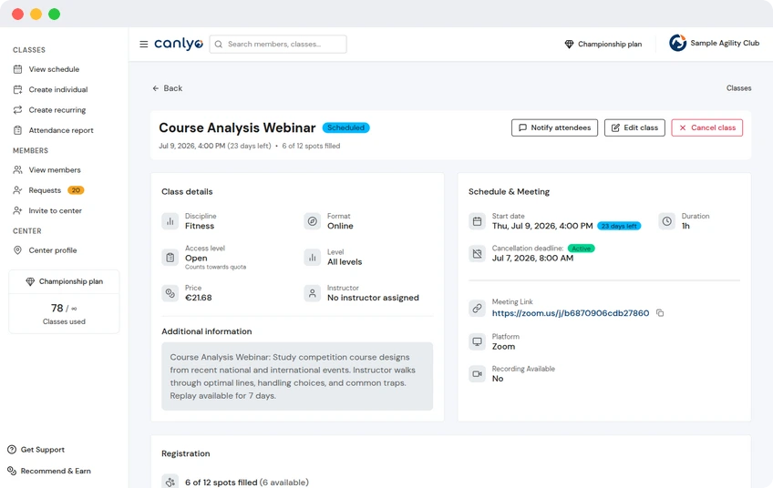This screenshot has width=773, height=488.
Task: Click the Start date calendar icon
Action: (478, 221)
